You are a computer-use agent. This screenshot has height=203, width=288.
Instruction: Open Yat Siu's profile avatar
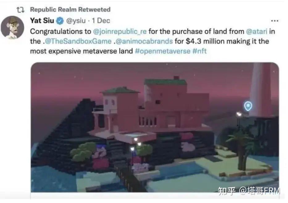(x=12, y=27)
